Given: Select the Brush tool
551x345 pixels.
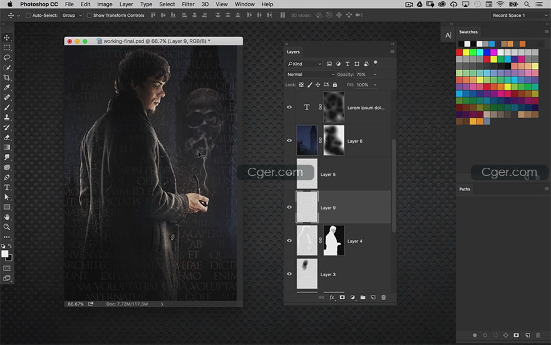Looking at the screenshot, I should tap(7, 107).
